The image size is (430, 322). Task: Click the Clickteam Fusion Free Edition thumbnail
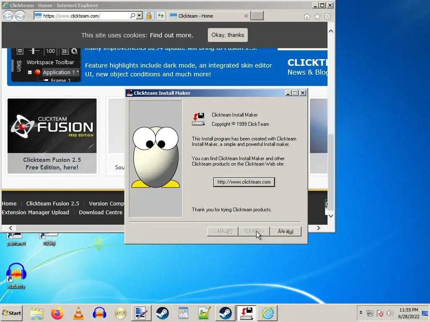coord(52,126)
